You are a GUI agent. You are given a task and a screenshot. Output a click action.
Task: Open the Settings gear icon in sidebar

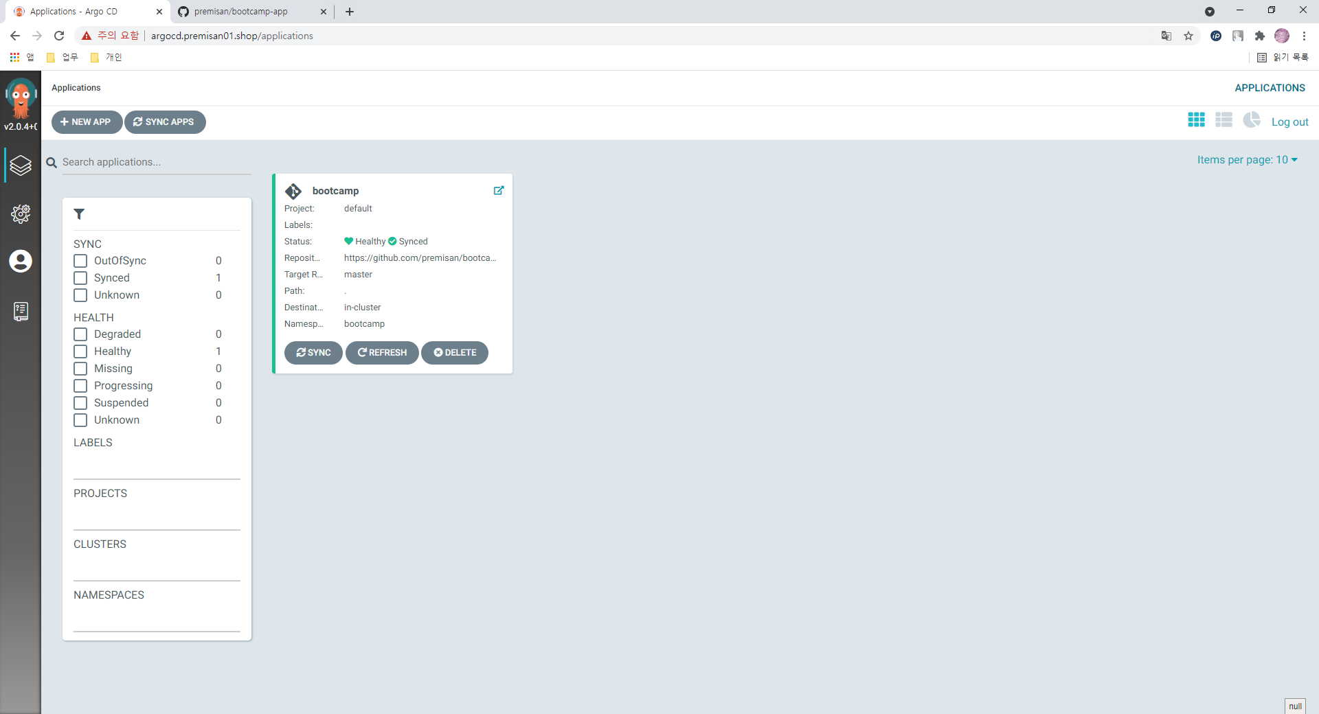[x=21, y=214]
